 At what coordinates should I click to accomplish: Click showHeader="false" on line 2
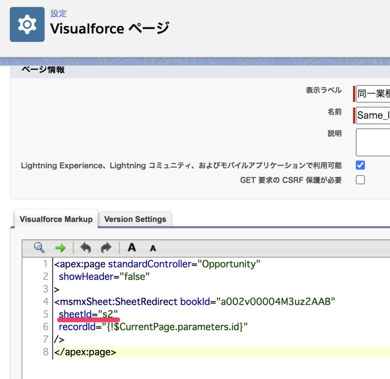coord(104,277)
